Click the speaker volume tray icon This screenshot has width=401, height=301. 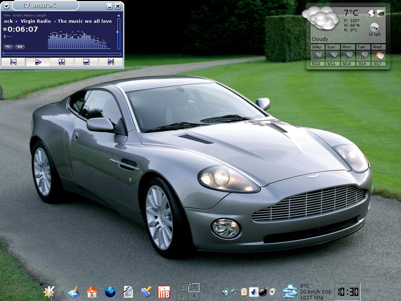point(225,292)
